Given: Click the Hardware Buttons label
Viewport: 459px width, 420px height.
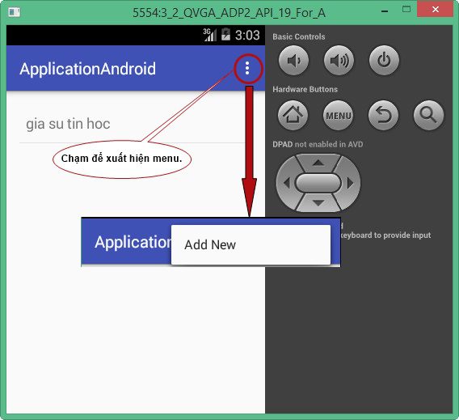Looking at the screenshot, I should click(305, 89).
